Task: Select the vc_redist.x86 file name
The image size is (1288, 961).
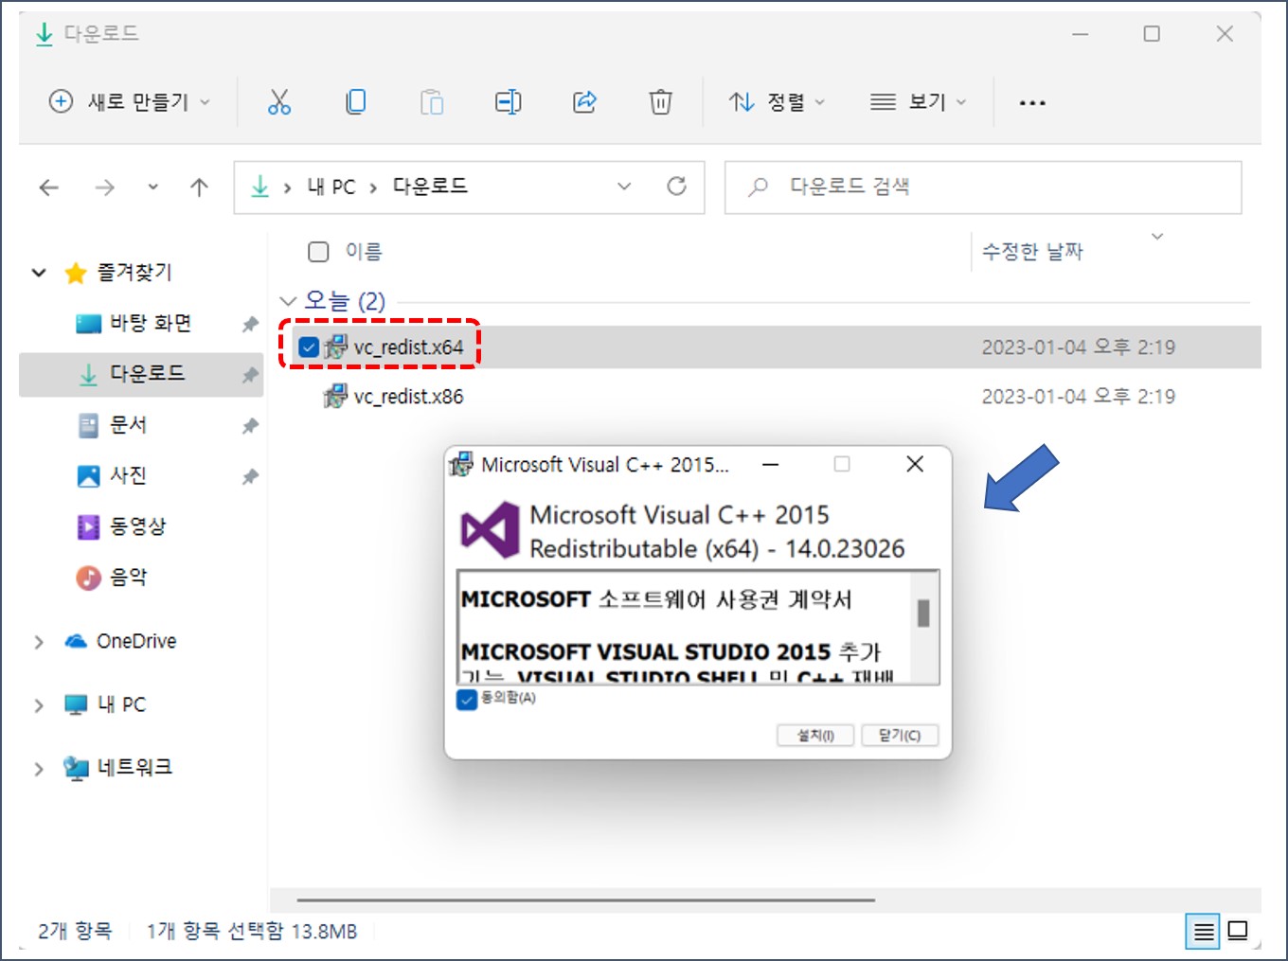Action: pos(408,397)
